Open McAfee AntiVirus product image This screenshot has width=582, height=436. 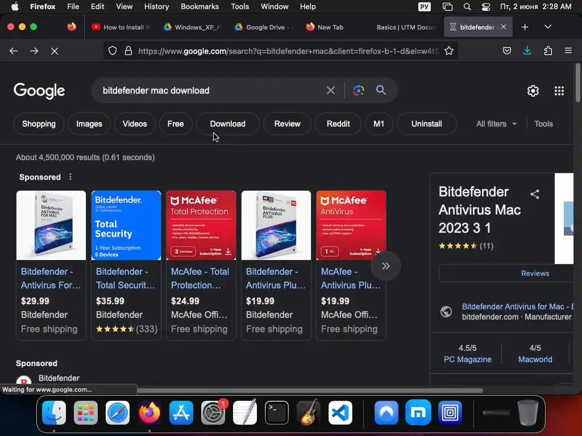click(x=351, y=225)
